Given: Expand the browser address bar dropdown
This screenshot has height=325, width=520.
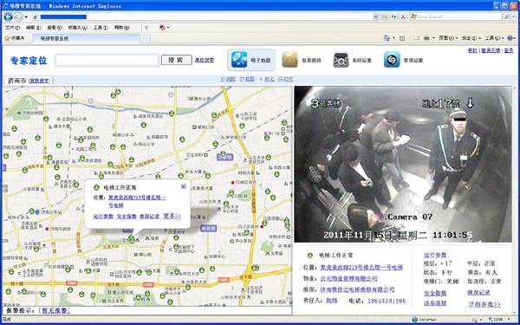Looking at the screenshot, I should (x=376, y=16).
